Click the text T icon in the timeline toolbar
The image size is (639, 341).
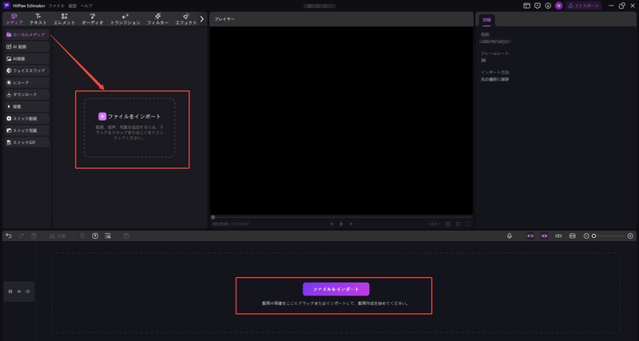pos(95,236)
